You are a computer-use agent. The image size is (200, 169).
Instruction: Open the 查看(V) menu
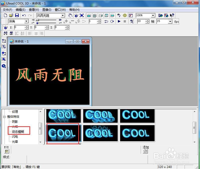click(34, 10)
